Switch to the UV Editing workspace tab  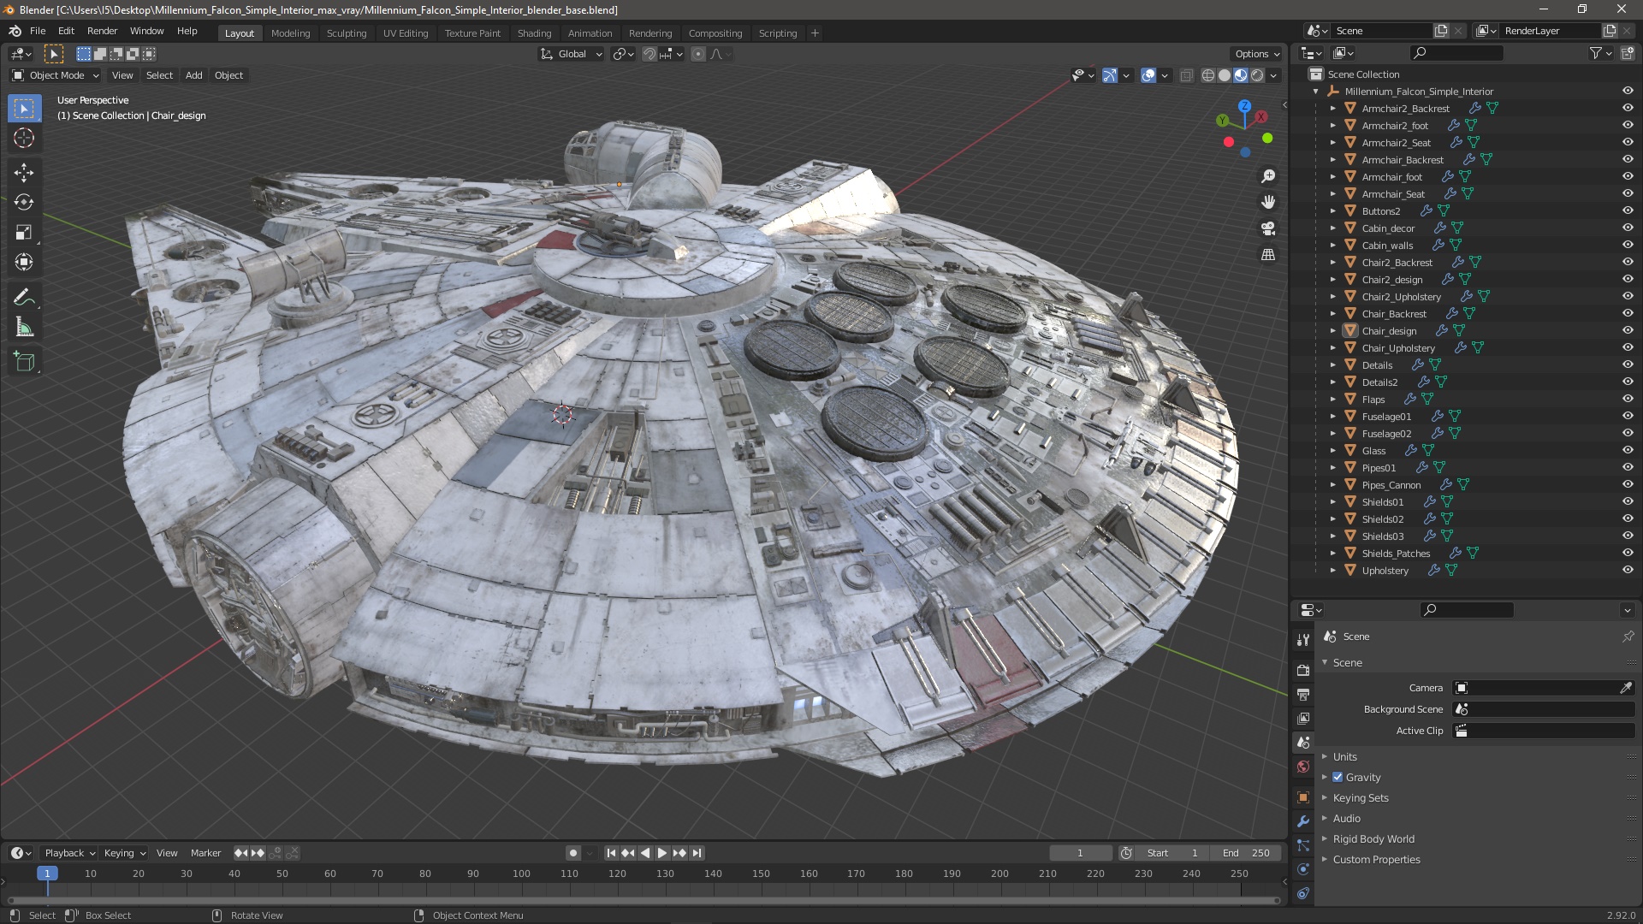coord(406,33)
